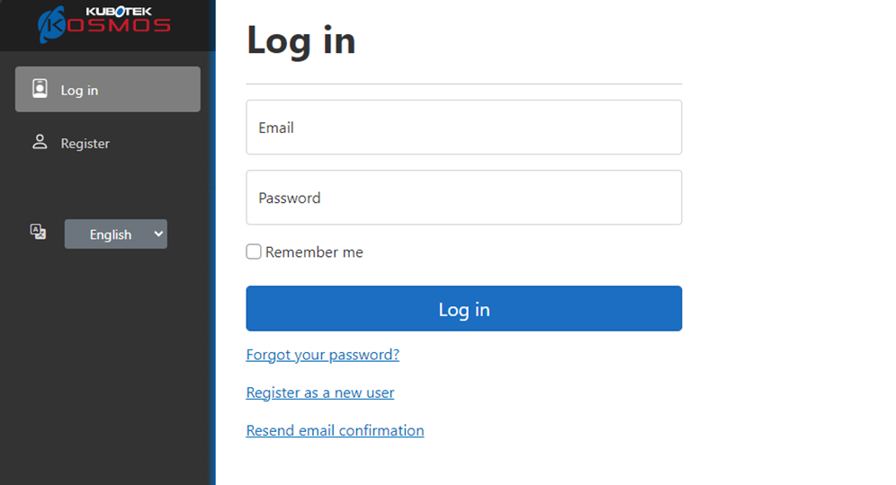Screen dimensions: 896x485
Task: Click the Register sidebar user icon
Action: pos(40,142)
